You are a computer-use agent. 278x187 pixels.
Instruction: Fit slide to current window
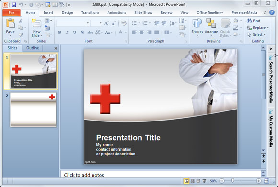(266, 181)
